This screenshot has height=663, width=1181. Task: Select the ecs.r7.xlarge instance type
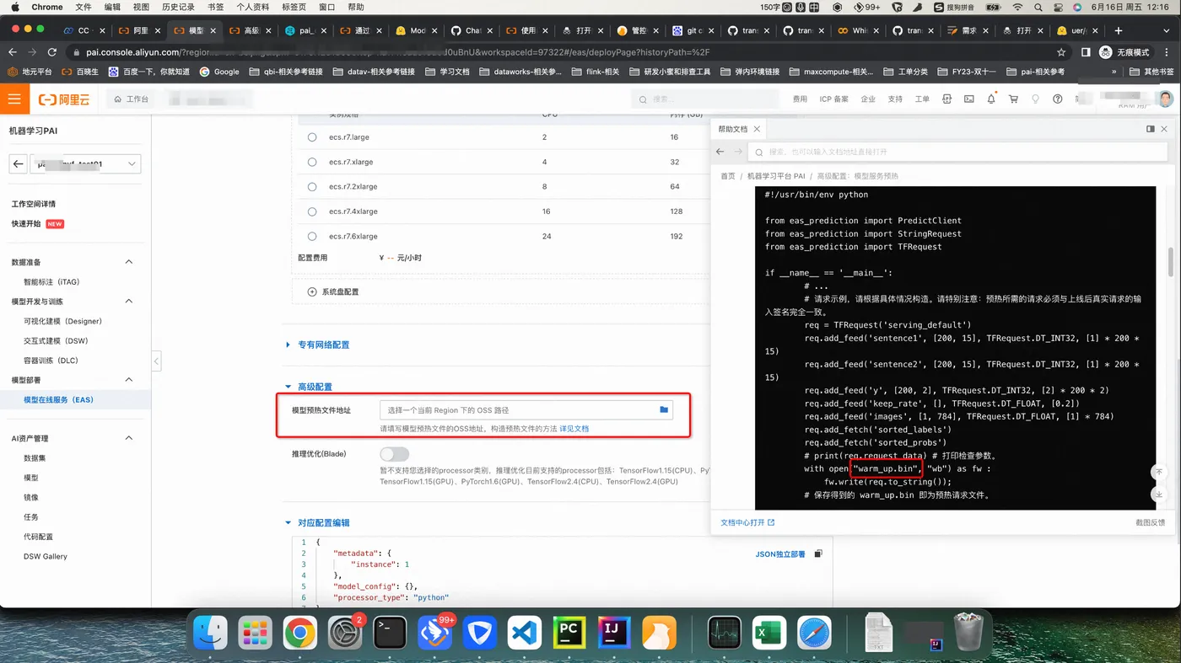point(312,162)
